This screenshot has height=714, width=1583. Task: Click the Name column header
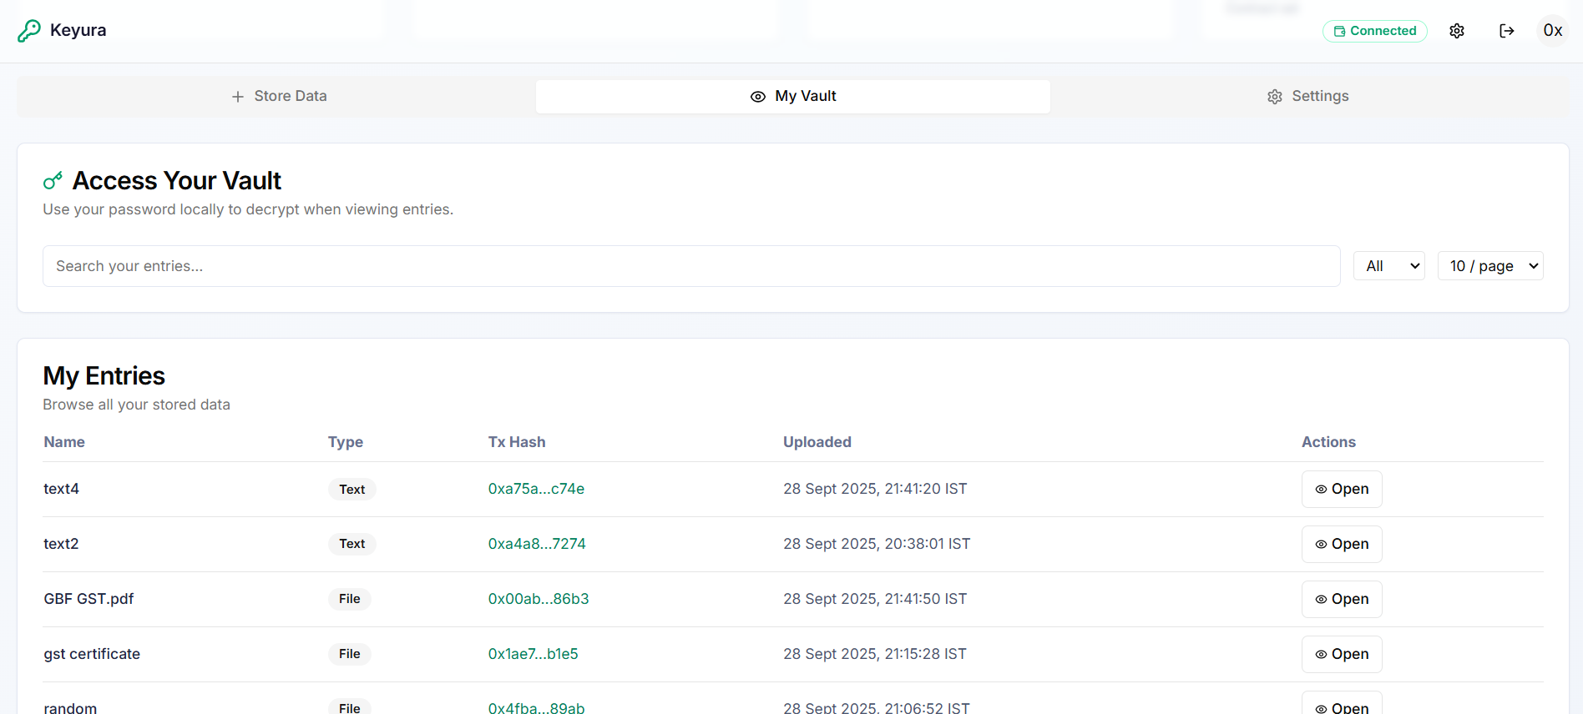(x=64, y=442)
